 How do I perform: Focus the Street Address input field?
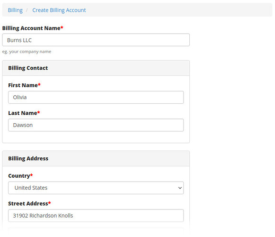pos(96,216)
